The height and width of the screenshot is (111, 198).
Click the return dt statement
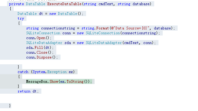coord(28,91)
